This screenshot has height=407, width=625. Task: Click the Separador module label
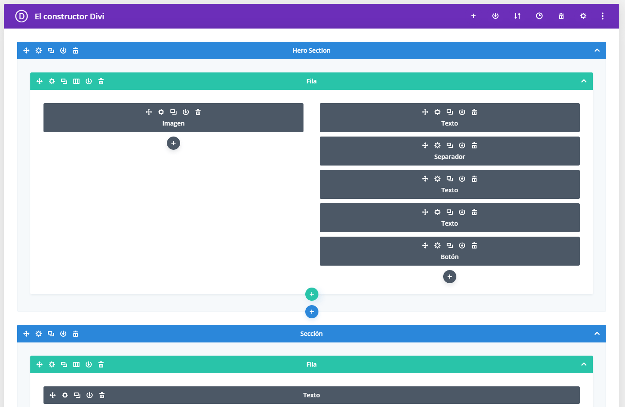pyautogui.click(x=449, y=157)
